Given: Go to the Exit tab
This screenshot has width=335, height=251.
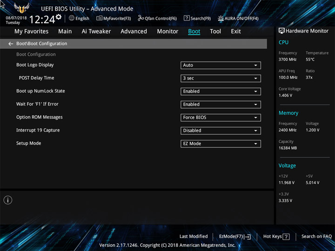Looking at the screenshot, I should (x=236, y=32).
